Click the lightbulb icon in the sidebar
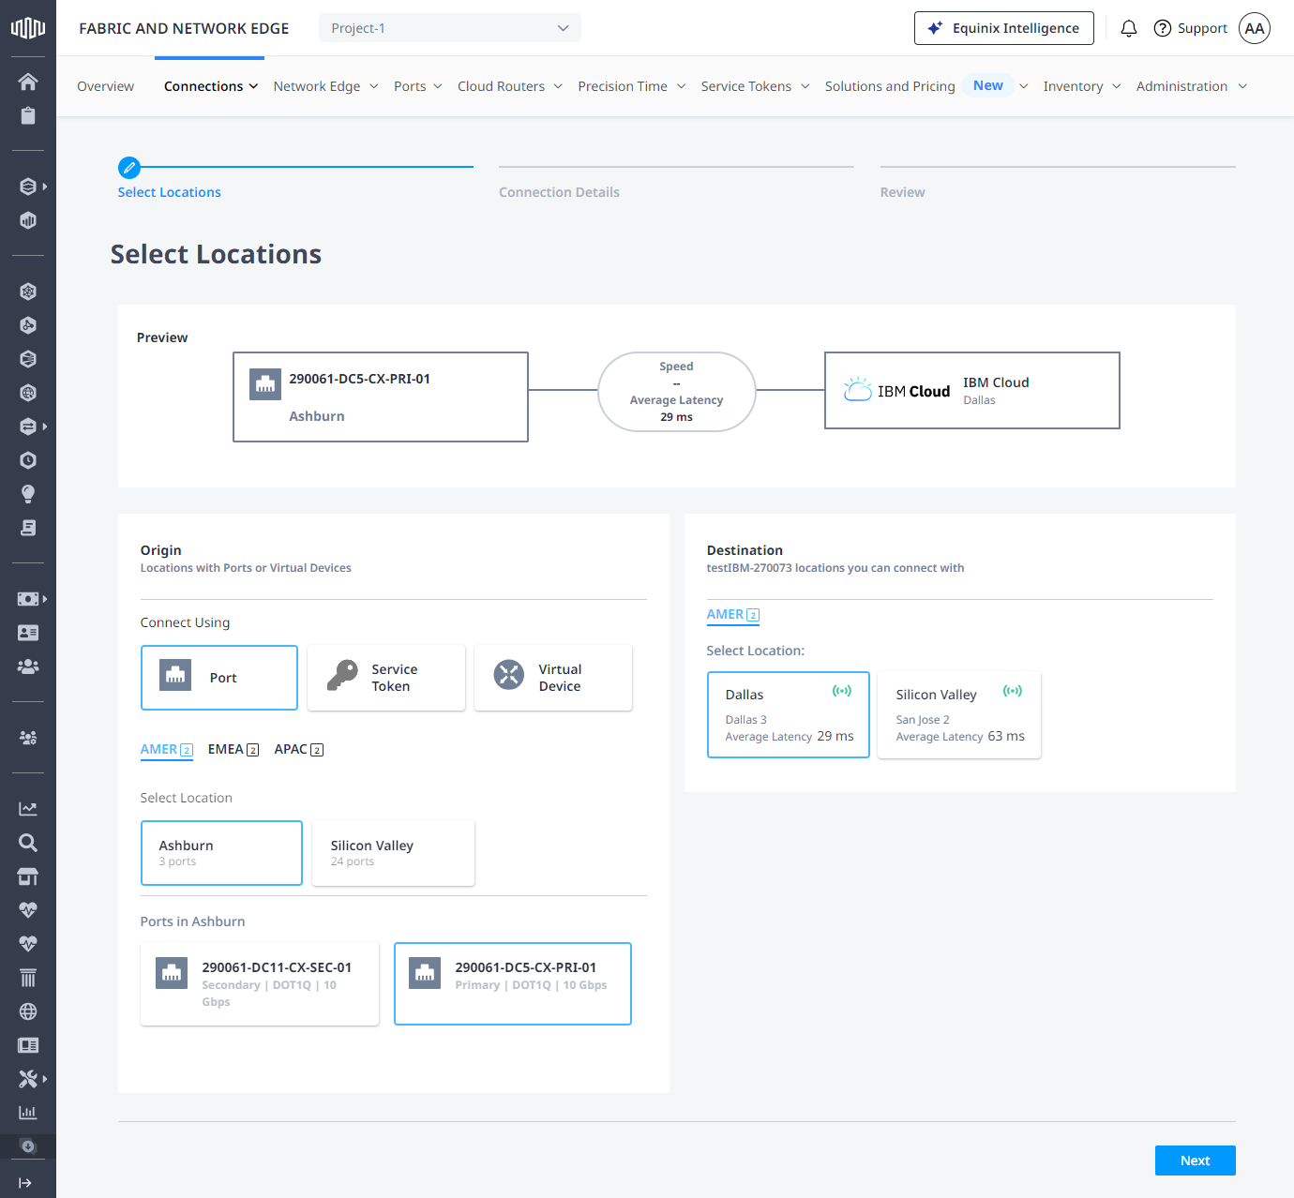This screenshot has height=1198, width=1294. coord(28,494)
